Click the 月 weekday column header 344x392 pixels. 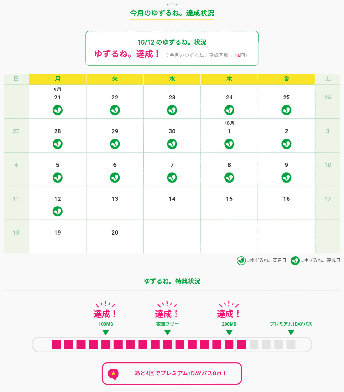[58, 79]
